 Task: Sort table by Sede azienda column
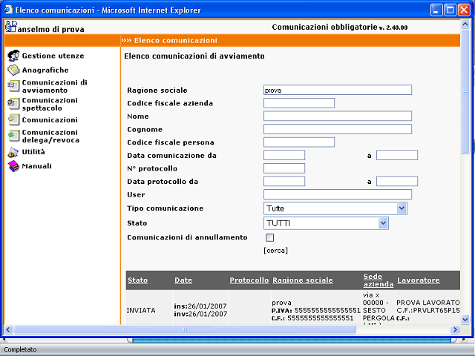(x=379, y=280)
